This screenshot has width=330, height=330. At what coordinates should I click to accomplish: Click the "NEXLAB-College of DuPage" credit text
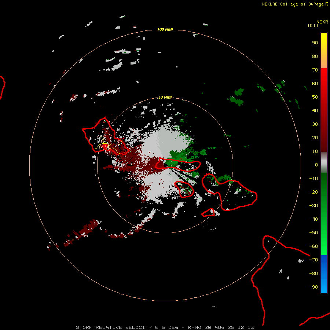tap(293, 4)
